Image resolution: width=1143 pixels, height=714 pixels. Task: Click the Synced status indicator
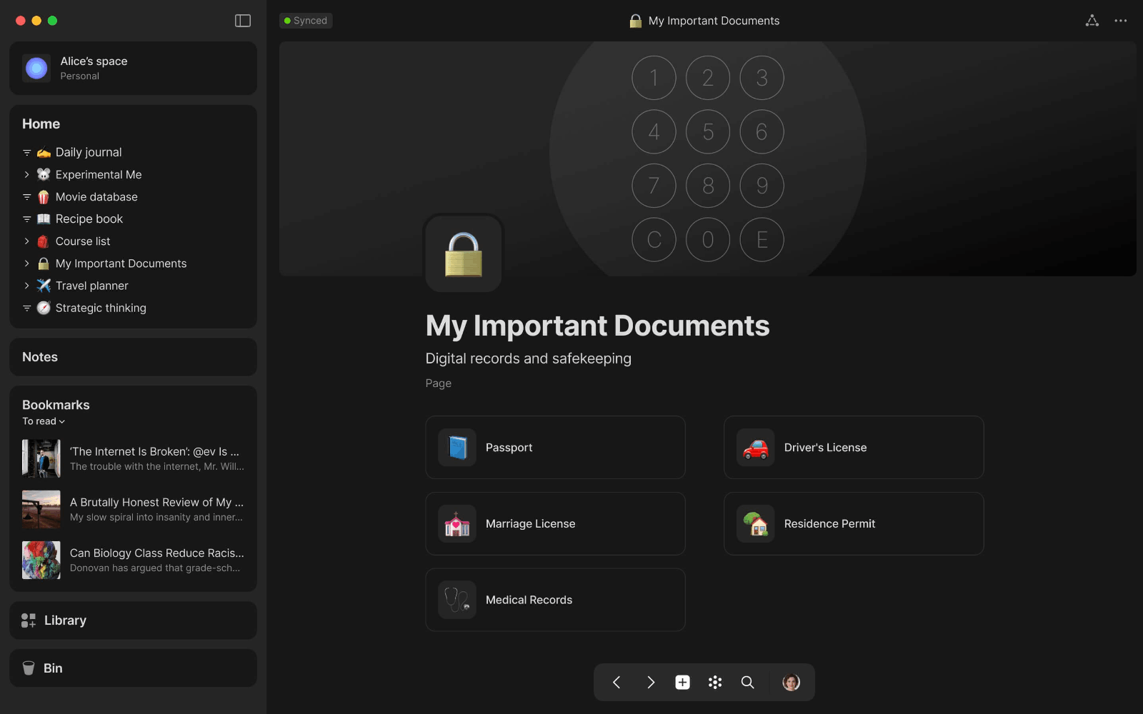click(x=306, y=21)
